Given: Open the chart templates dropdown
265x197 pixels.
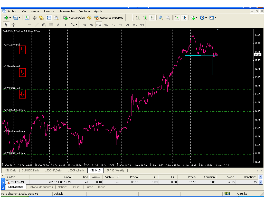Looking at the screenshot, I should pyautogui.click(x=213, y=18).
